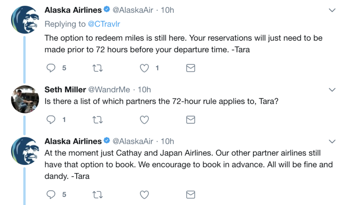Click Seth Miller's profile photo
Viewport: 354px width, 205px height.
[25, 99]
